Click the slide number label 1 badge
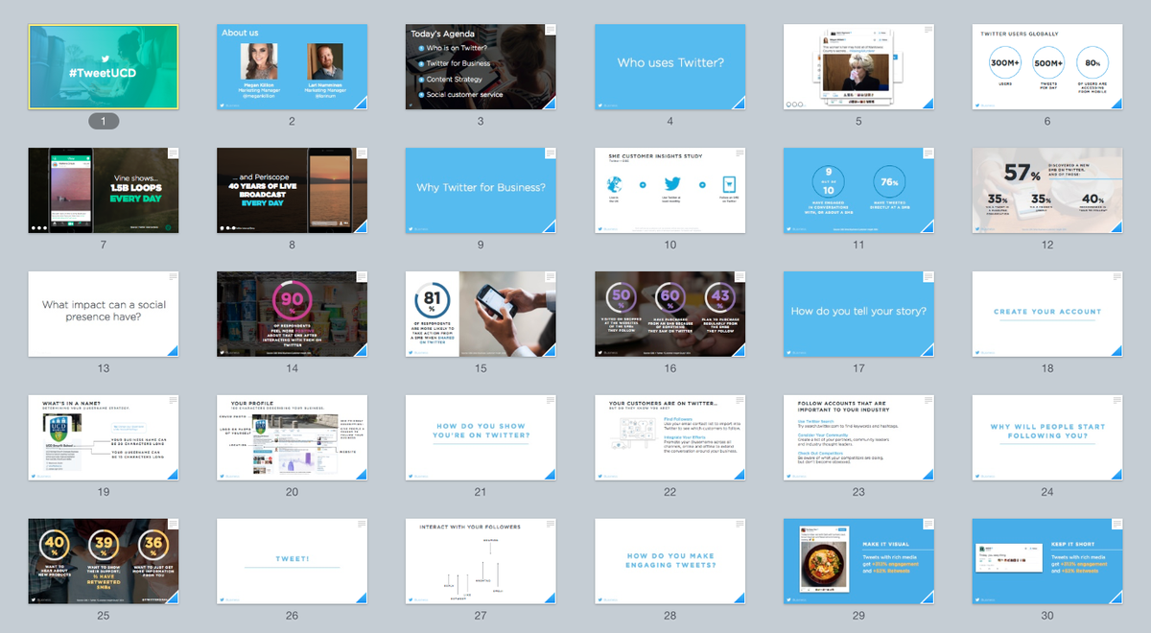1151x633 pixels. pyautogui.click(x=104, y=121)
